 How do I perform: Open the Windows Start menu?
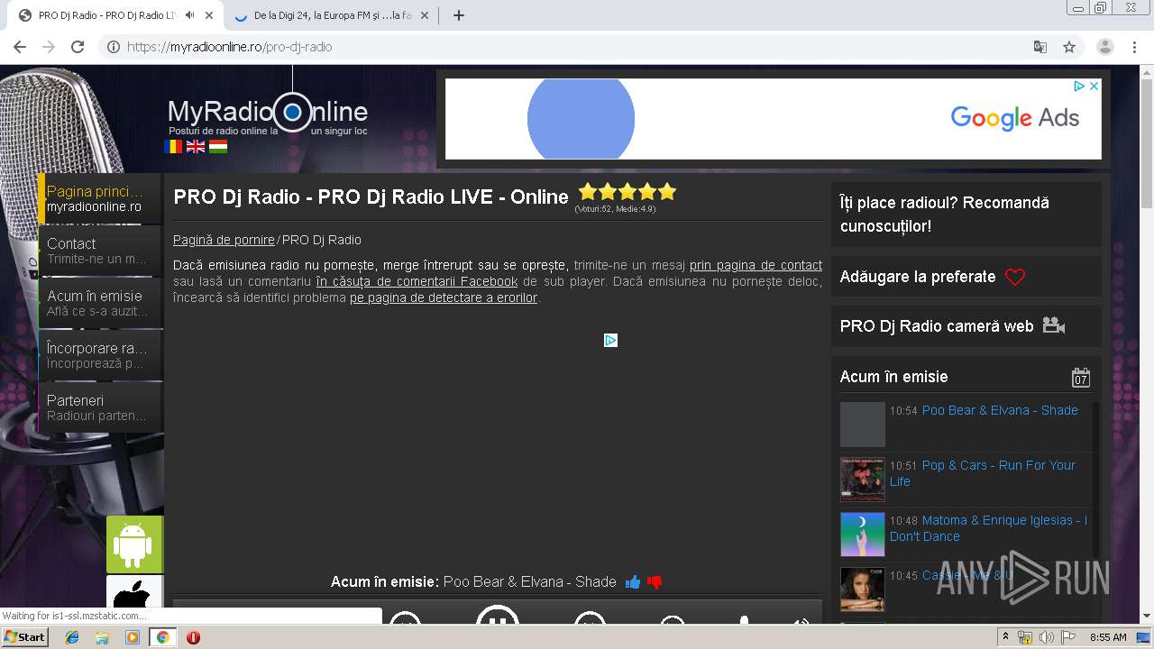pyautogui.click(x=25, y=637)
